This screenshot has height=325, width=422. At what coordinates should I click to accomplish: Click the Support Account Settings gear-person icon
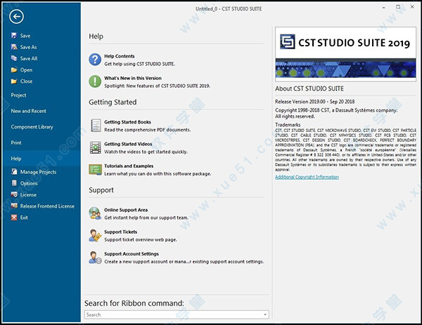[95, 258]
